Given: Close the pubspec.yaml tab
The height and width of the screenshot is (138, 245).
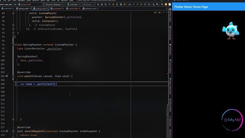Looking at the screenshot, I should click(98, 8).
